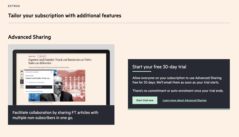Image resolution: width=239 pixels, height=137 pixels.
Task: Click the EXTRAS label
Action: pyautogui.click(x=14, y=6)
